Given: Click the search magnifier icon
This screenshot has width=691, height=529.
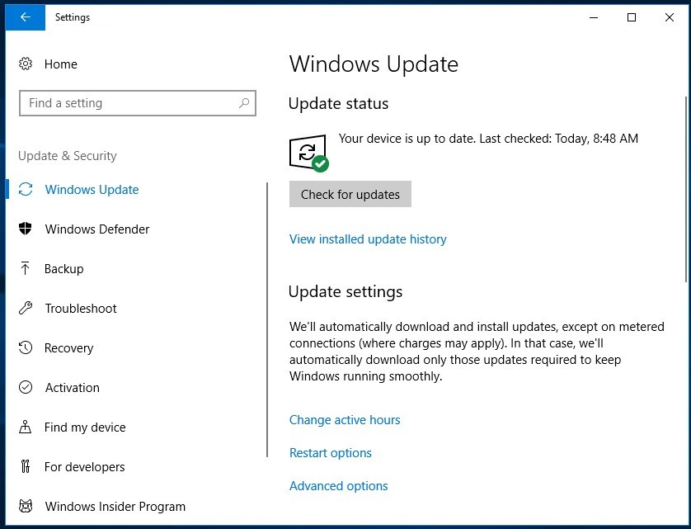Looking at the screenshot, I should (x=244, y=103).
